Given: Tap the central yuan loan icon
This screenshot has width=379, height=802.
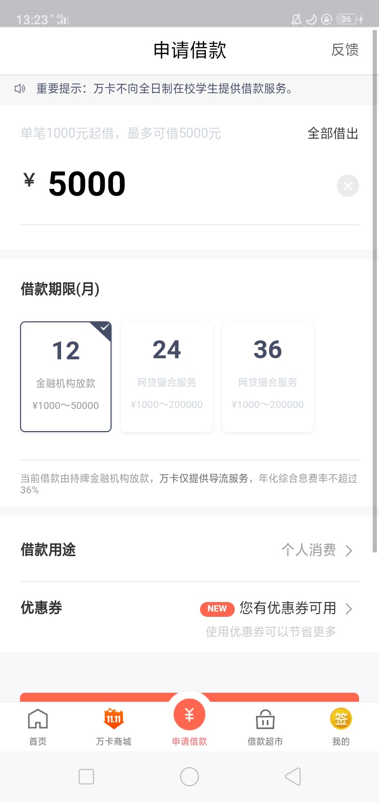Looking at the screenshot, I should pos(189,715).
